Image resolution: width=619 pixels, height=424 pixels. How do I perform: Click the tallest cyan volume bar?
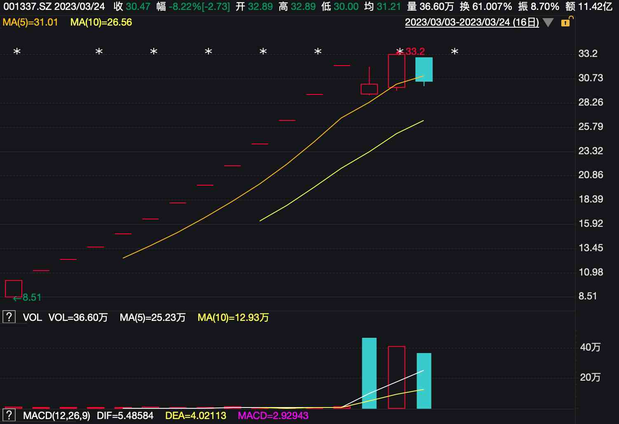[369, 373]
